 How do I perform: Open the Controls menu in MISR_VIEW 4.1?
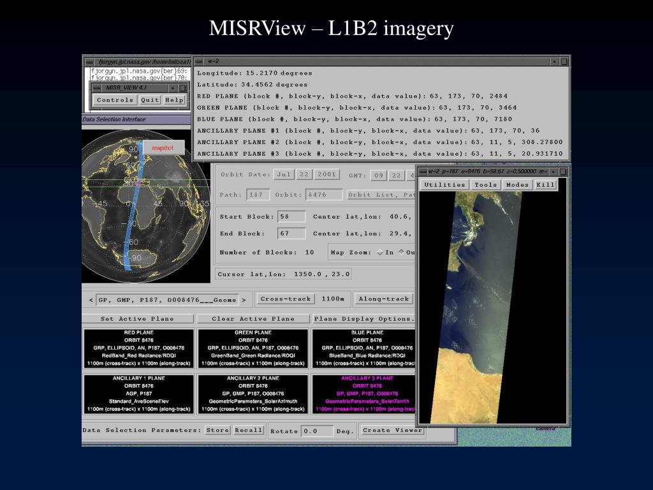pyautogui.click(x=115, y=100)
